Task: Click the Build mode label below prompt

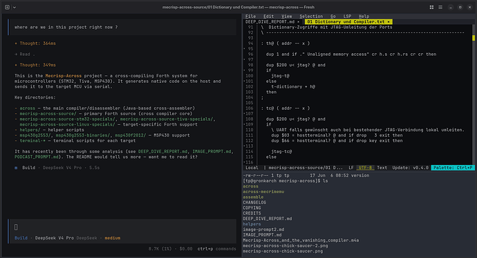Action: pyautogui.click(x=21, y=238)
